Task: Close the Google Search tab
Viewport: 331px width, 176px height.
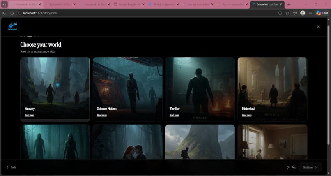Action: coord(143,4)
